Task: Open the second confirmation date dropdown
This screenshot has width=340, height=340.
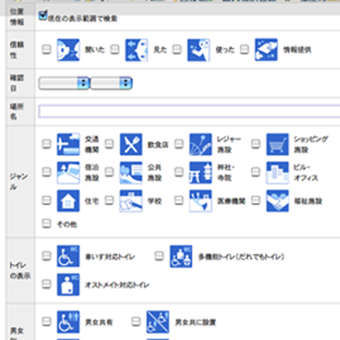Action: point(111,83)
